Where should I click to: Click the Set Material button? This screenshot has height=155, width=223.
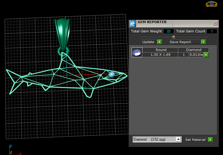(x=196, y=140)
